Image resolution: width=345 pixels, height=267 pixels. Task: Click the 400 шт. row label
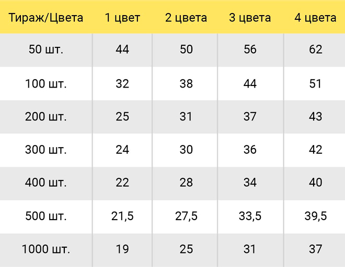[x=46, y=183]
